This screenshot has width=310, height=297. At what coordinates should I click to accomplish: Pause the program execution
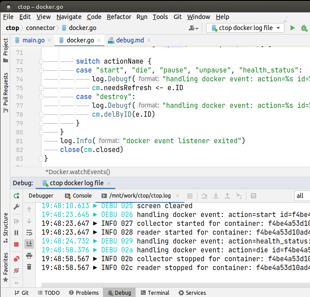click(16, 232)
